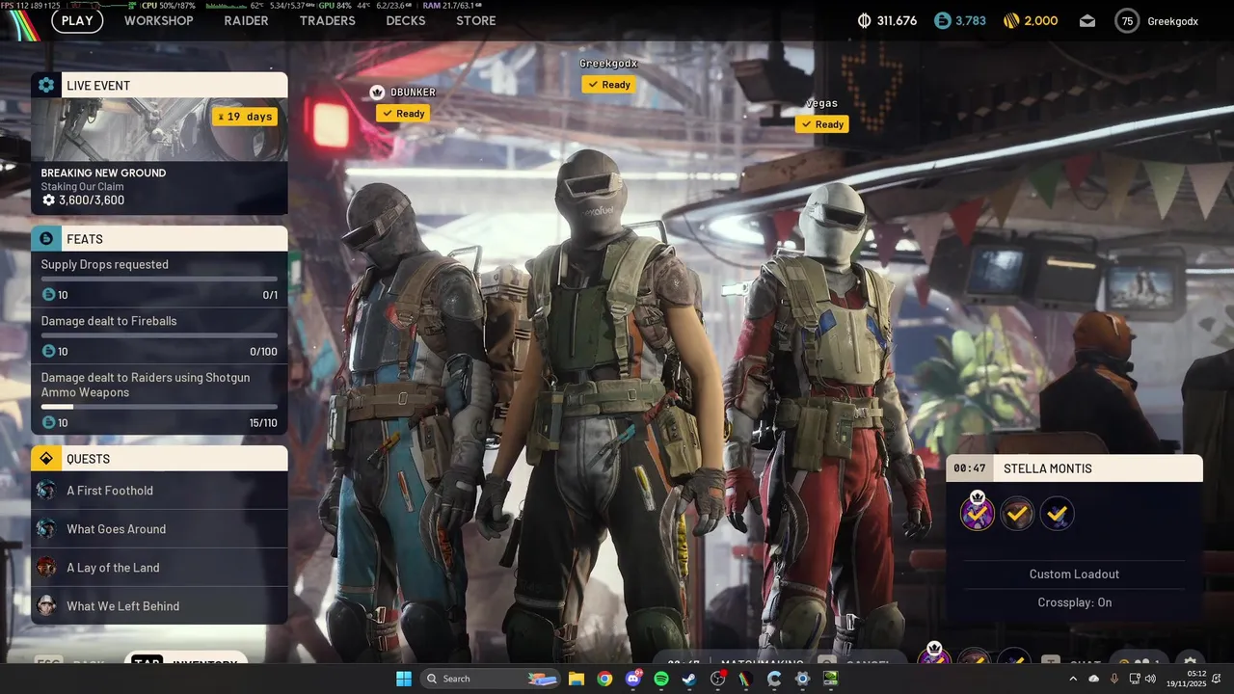Click the Feats header icon
Viewport: 1234px width, 694px height.
(x=46, y=238)
